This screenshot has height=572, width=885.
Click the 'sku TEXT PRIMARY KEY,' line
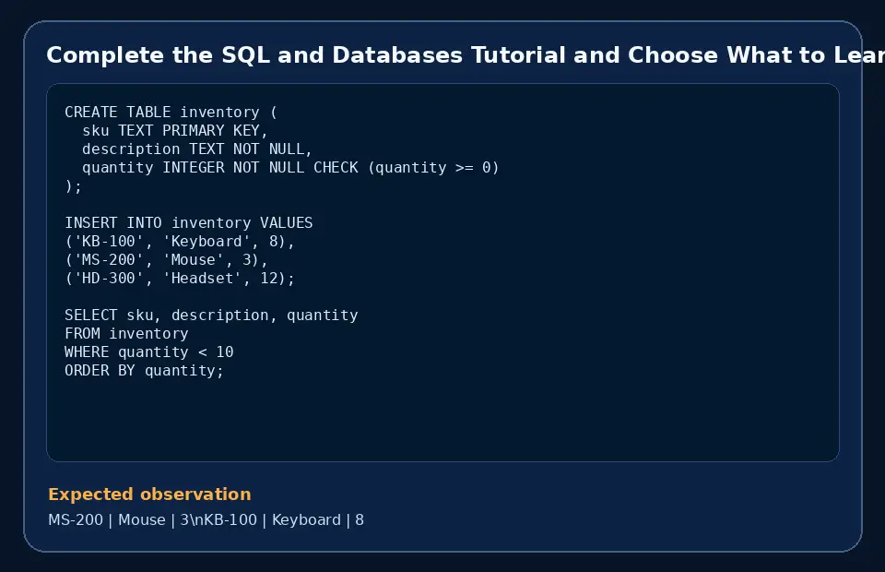tap(175, 130)
